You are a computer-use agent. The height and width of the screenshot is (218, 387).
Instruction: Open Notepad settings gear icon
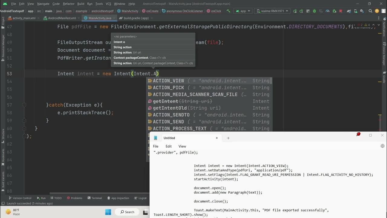382,146
